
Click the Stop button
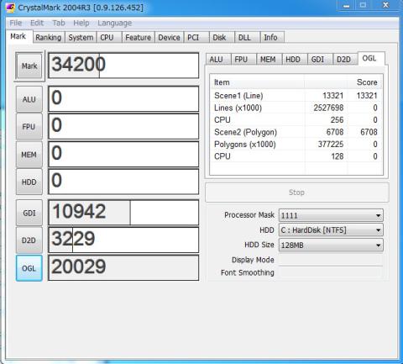(297, 193)
